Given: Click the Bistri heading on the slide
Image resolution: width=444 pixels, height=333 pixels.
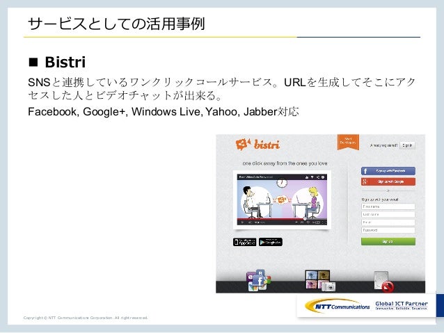Looking at the screenshot, I should (x=65, y=62).
